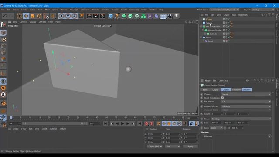Open the Light toolbar icon
This screenshot has width=279, height=157.
pyautogui.click(x=176, y=16)
